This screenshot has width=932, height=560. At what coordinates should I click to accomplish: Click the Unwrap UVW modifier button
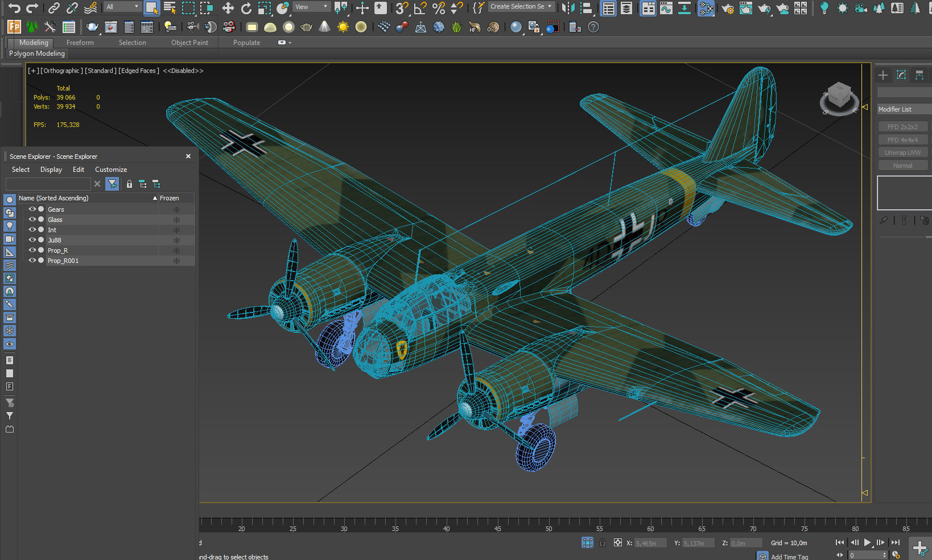(x=902, y=153)
